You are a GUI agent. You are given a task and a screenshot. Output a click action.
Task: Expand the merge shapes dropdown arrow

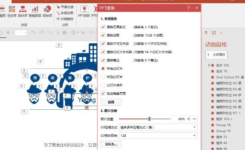point(77,32)
